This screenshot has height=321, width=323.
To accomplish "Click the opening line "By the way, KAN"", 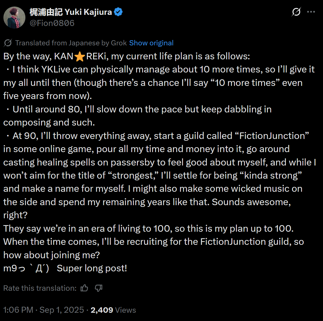I will [x=38, y=56].
